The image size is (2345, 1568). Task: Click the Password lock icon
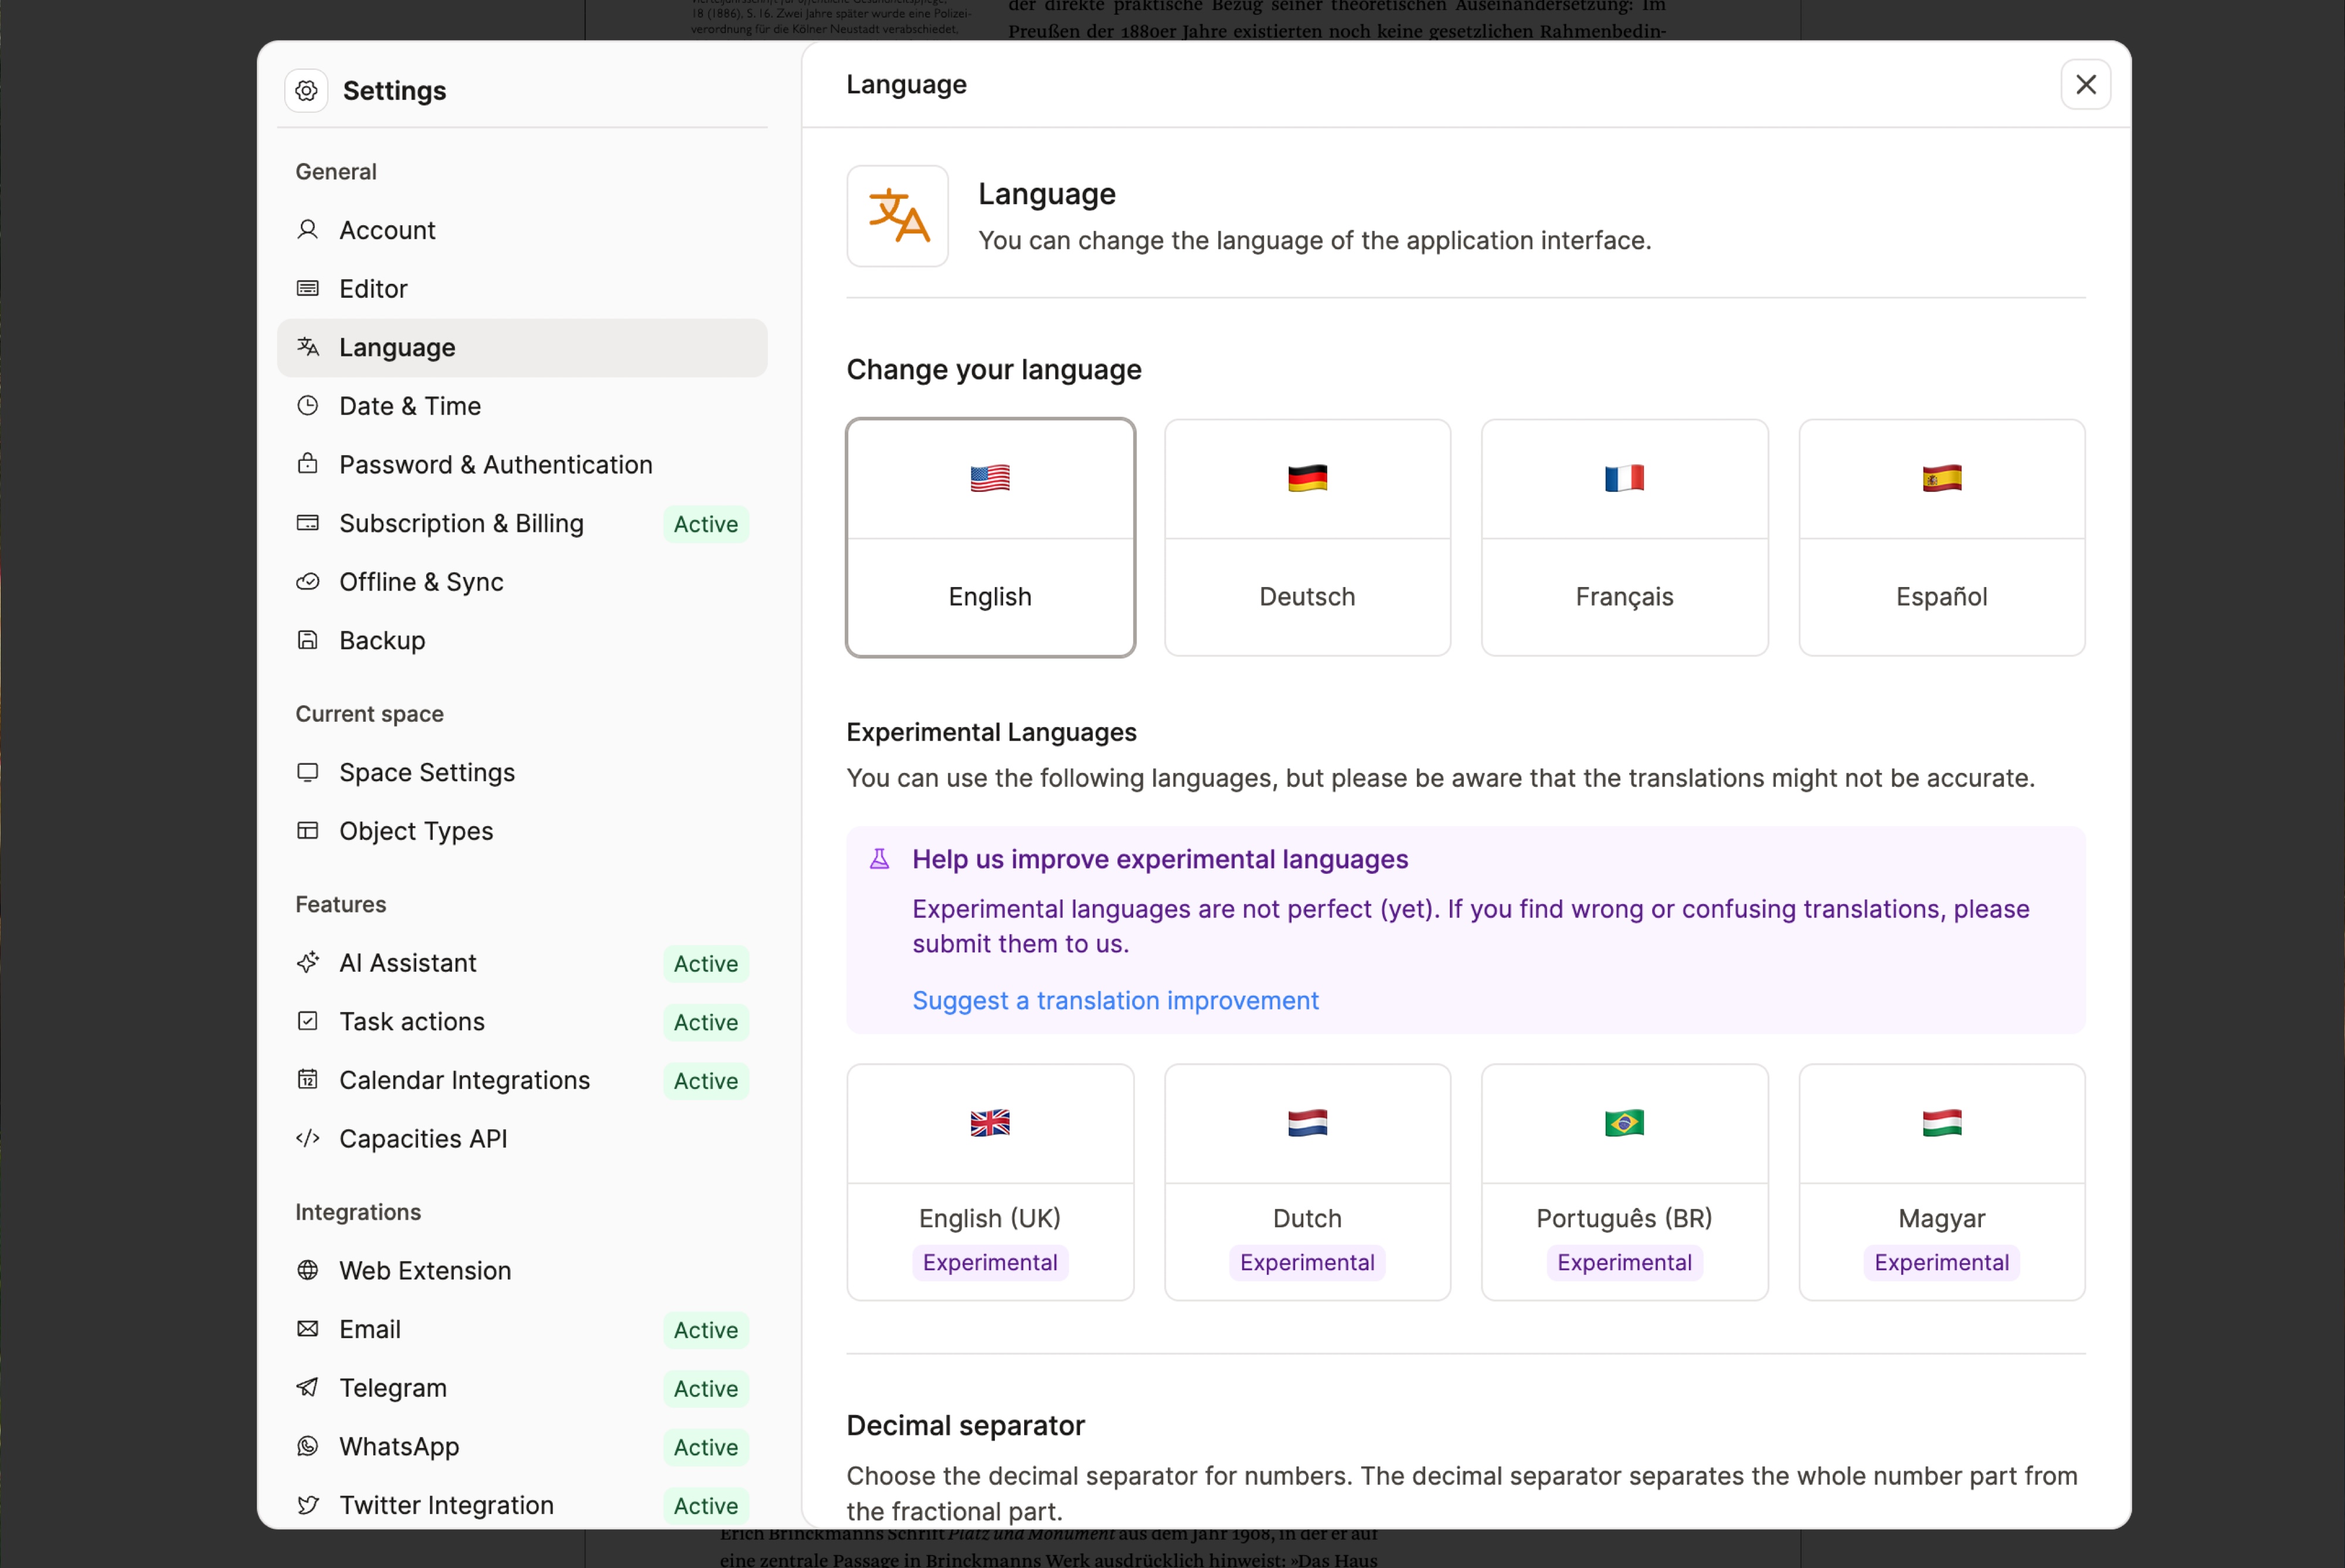coord(308,464)
